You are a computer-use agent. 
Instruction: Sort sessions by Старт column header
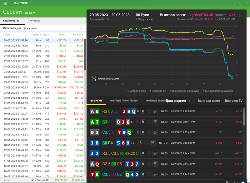6,34
